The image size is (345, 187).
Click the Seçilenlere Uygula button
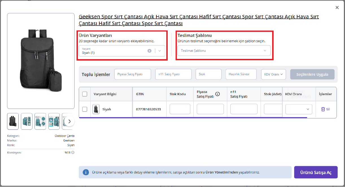tap(312, 74)
